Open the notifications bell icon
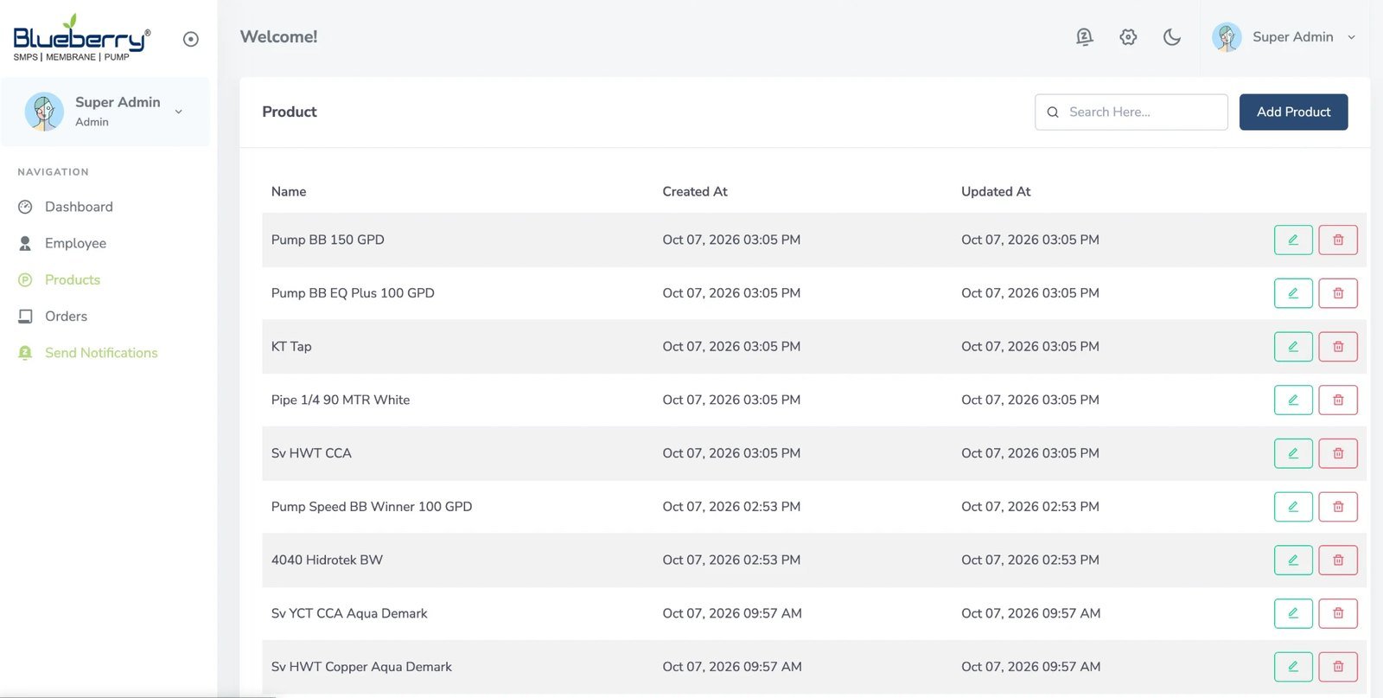The image size is (1383, 698). point(1084,37)
